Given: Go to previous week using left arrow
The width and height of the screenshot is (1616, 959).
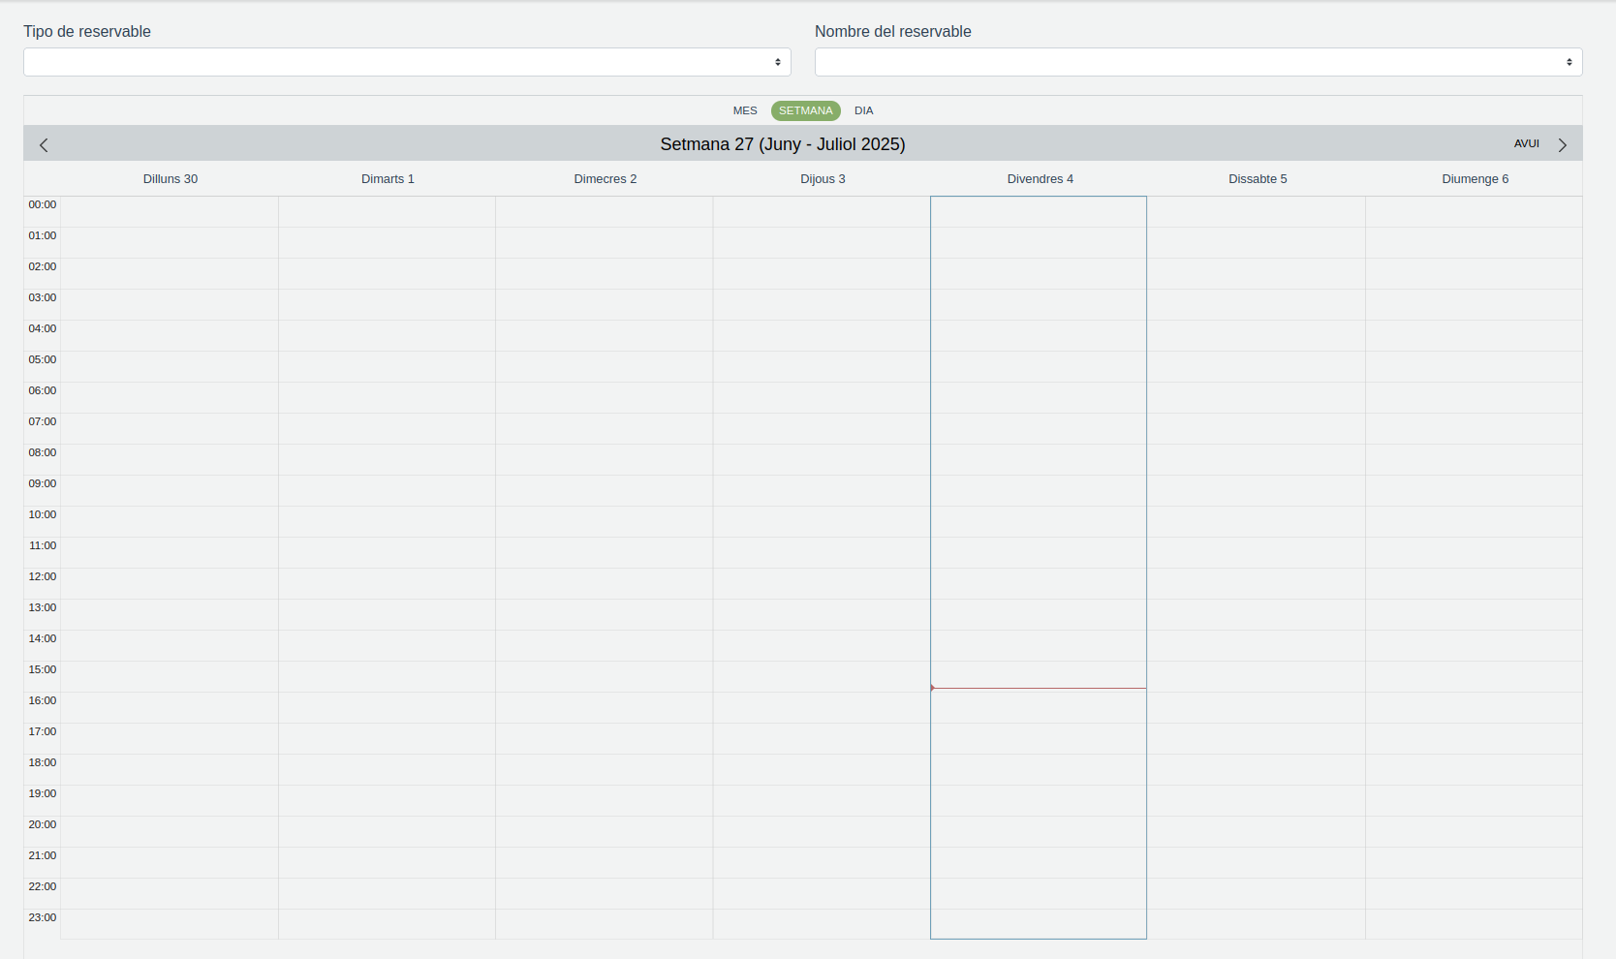Looking at the screenshot, I should pos(44,145).
